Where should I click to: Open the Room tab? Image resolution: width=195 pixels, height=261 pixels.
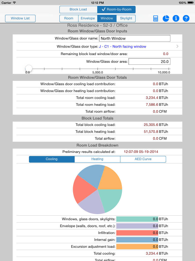pos(69,18)
